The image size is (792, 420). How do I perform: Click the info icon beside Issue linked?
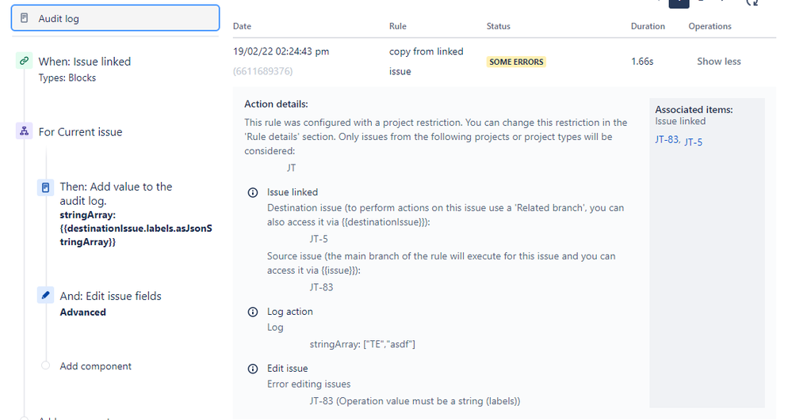point(253,192)
